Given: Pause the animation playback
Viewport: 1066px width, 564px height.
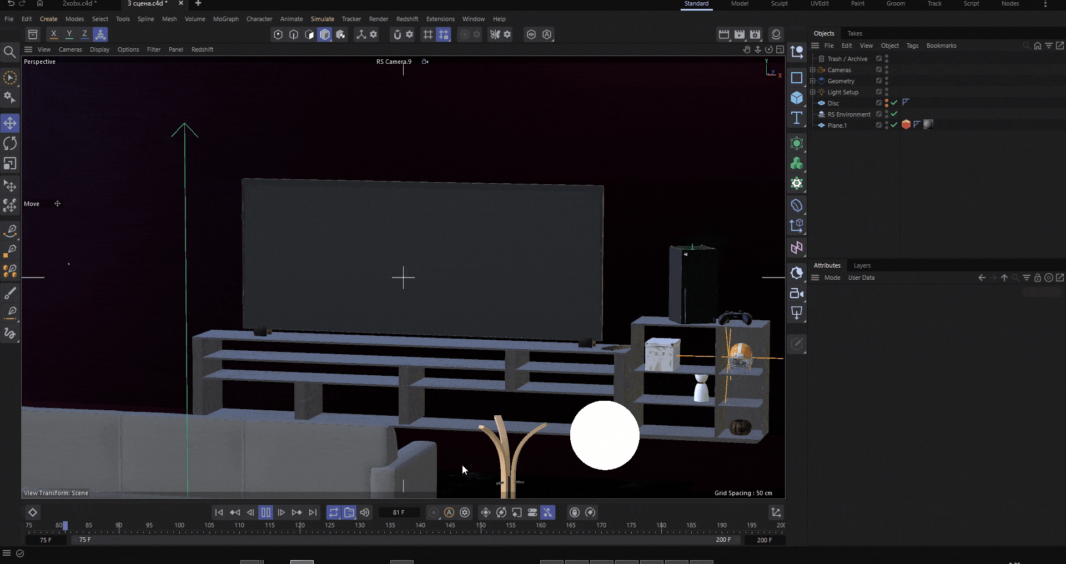Looking at the screenshot, I should tap(265, 512).
